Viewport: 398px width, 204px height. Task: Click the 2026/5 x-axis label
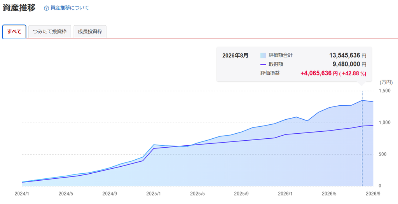pyautogui.click(x=329, y=194)
